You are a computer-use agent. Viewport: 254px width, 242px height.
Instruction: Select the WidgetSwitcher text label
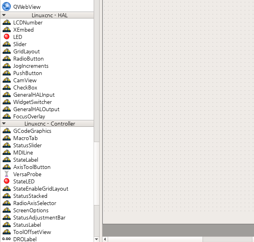coord(33,102)
